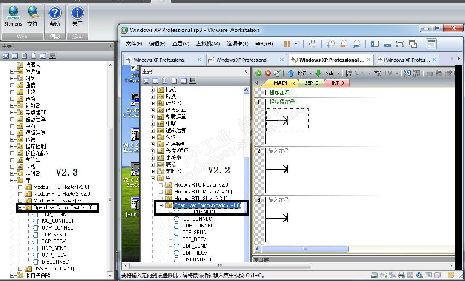The image size is (465, 281).
Task: Click the revert snapshot icon in VMware toolbar
Action: [x=343, y=44]
